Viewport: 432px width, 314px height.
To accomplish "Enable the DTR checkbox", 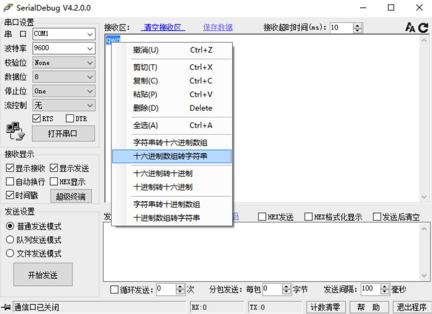I will pyautogui.click(x=70, y=119).
